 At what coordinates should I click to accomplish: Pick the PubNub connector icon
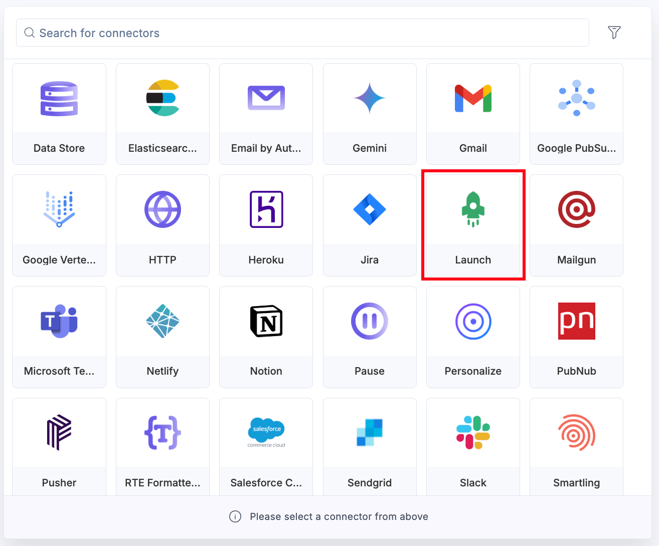[x=577, y=321]
